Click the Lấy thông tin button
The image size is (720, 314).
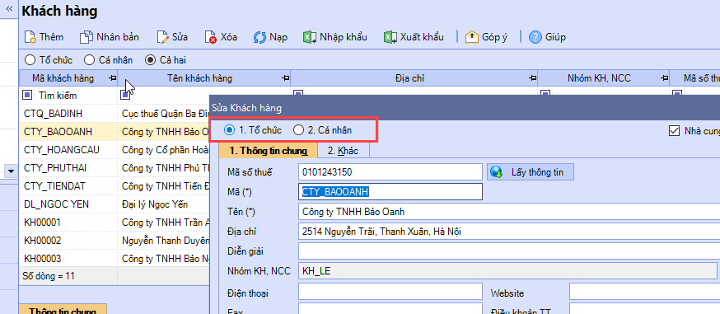click(x=531, y=172)
